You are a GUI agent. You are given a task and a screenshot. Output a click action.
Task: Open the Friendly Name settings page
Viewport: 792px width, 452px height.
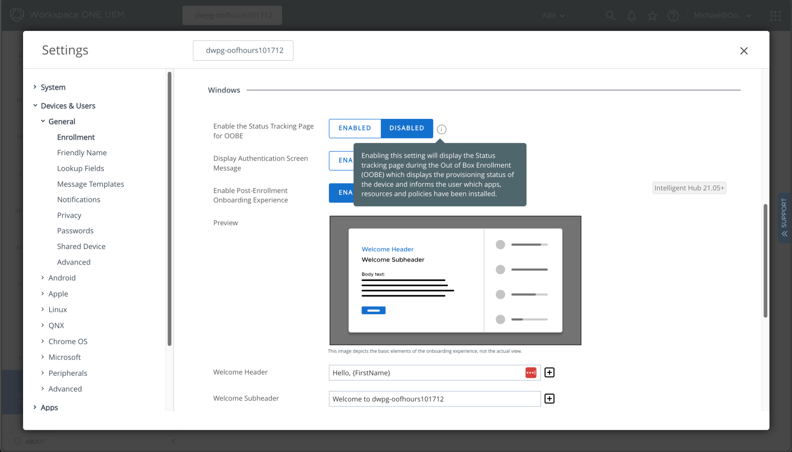(x=82, y=153)
